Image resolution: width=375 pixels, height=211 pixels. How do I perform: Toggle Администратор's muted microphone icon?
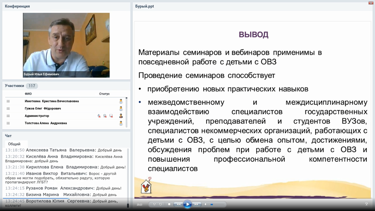pos(99,116)
